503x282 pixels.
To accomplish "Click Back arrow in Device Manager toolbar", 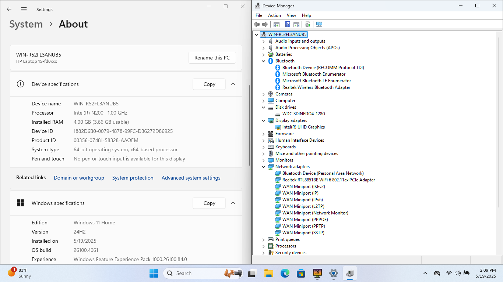I will coord(257,24).
